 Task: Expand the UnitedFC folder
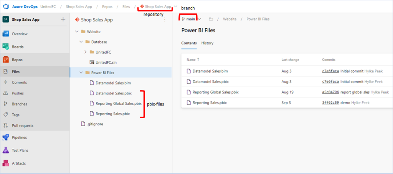point(85,52)
